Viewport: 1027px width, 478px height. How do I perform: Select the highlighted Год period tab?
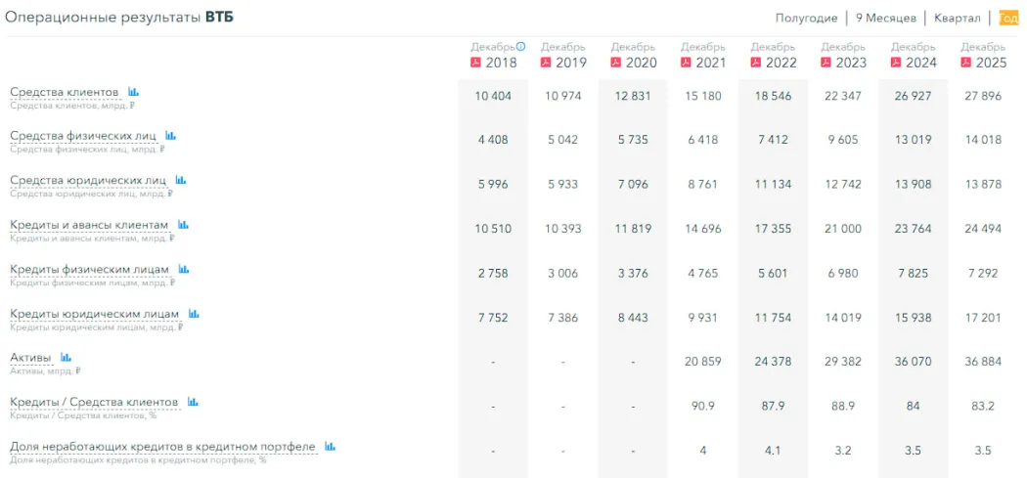pyautogui.click(x=1008, y=18)
